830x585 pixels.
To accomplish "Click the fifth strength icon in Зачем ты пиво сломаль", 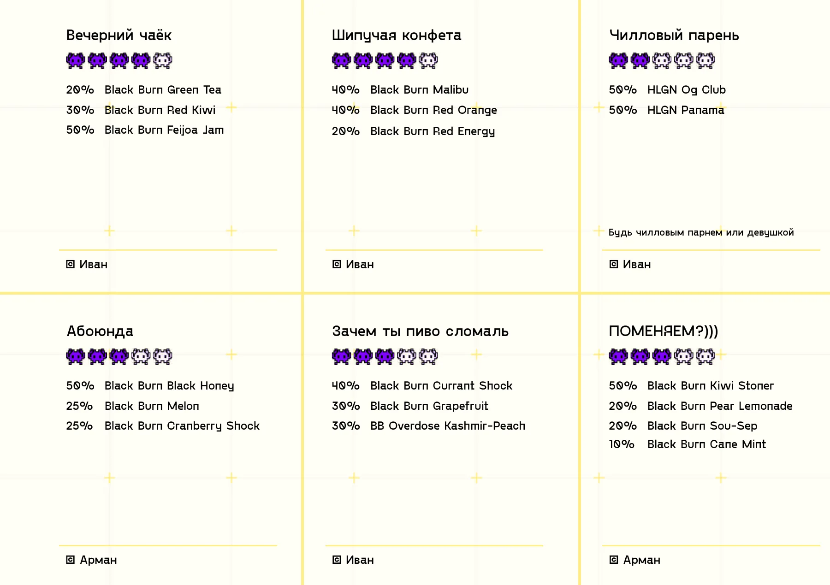I will (x=428, y=356).
